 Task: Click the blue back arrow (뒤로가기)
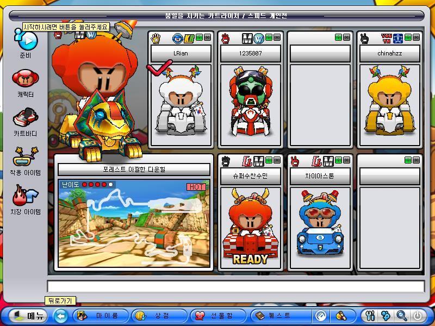point(61,315)
